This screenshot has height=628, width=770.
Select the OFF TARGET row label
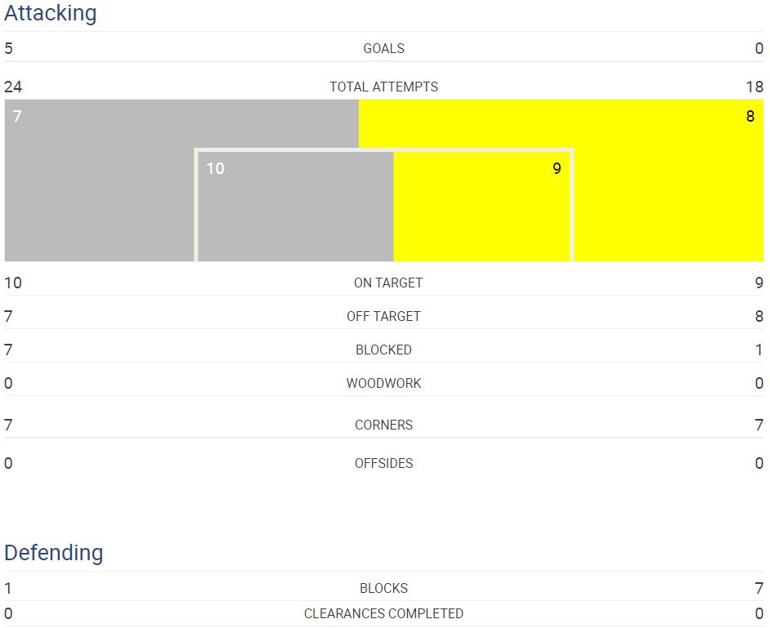click(384, 316)
